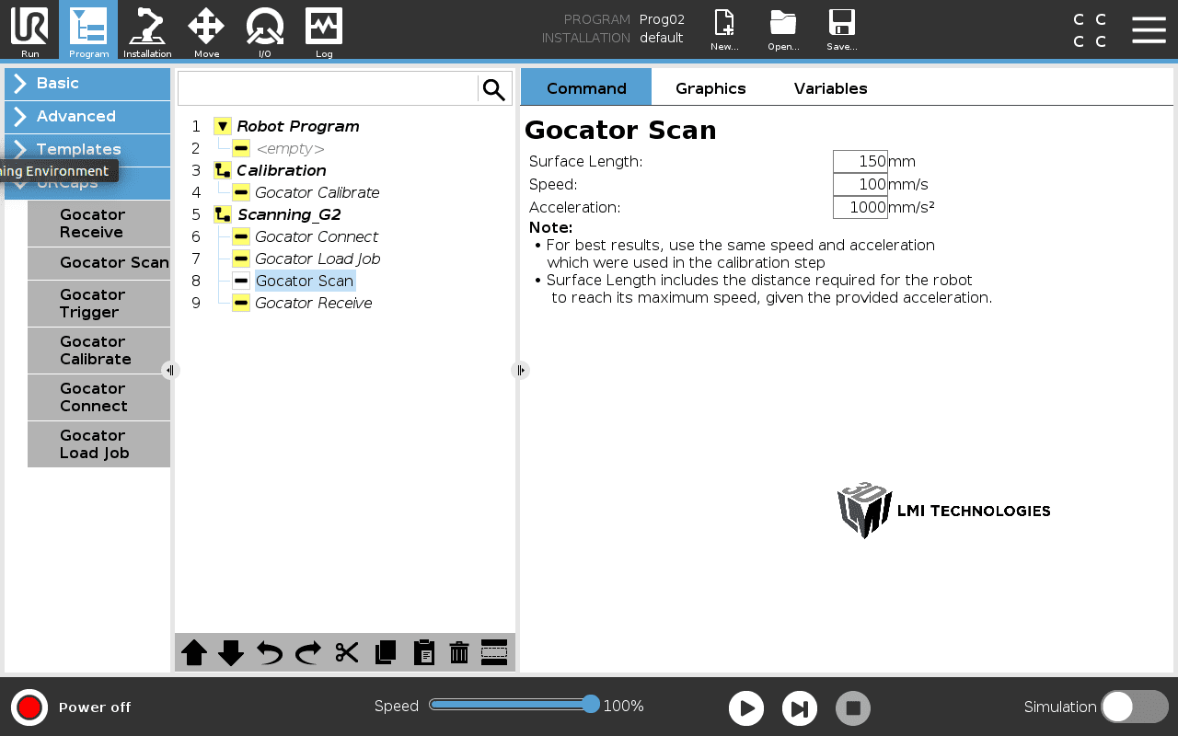Open the Program tab in header
1178x736 pixels.
[88, 31]
